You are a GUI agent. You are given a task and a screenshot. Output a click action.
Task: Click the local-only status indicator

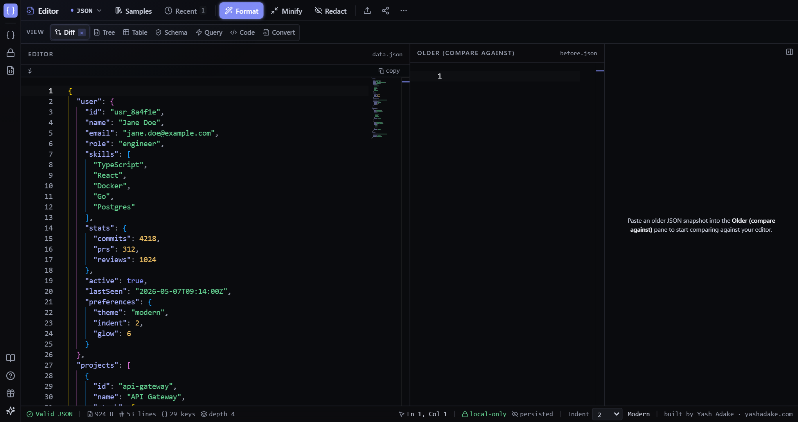(x=484, y=414)
